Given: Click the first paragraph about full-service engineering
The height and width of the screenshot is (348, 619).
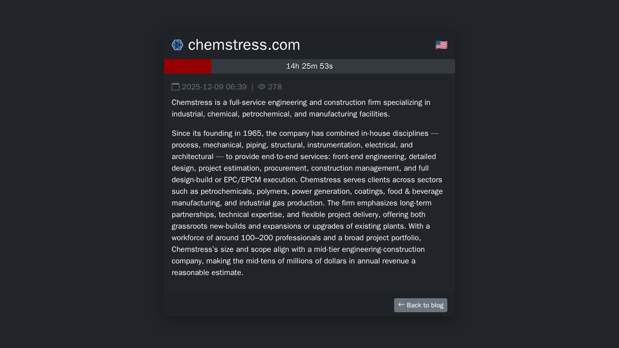Looking at the screenshot, I should pos(301,108).
